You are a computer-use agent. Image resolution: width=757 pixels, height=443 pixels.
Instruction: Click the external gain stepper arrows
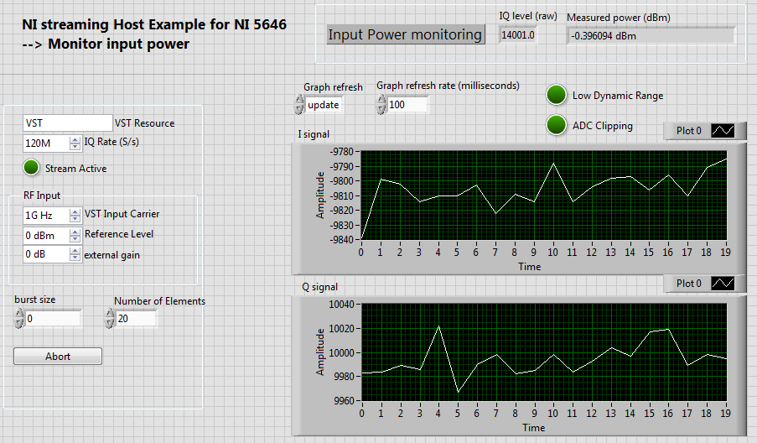point(75,254)
